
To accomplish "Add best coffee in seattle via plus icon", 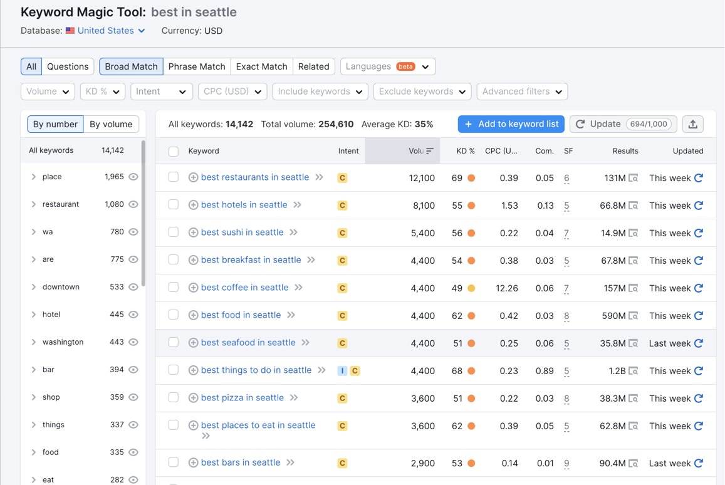I will point(193,288).
